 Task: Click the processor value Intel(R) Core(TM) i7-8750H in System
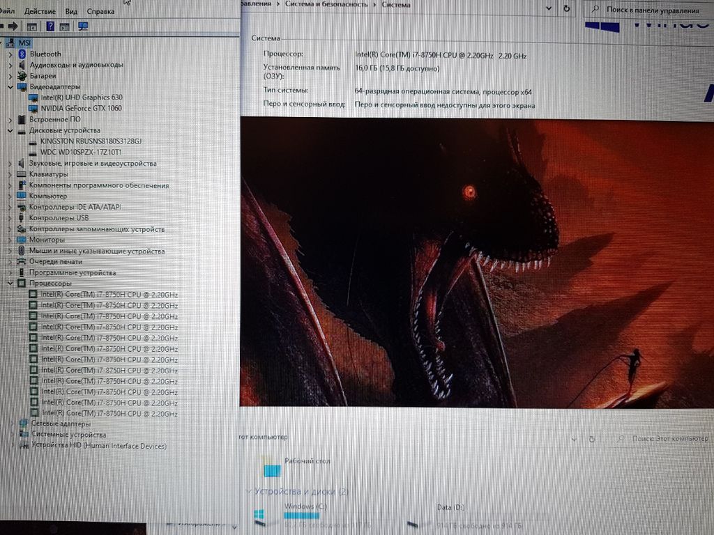pos(441,56)
